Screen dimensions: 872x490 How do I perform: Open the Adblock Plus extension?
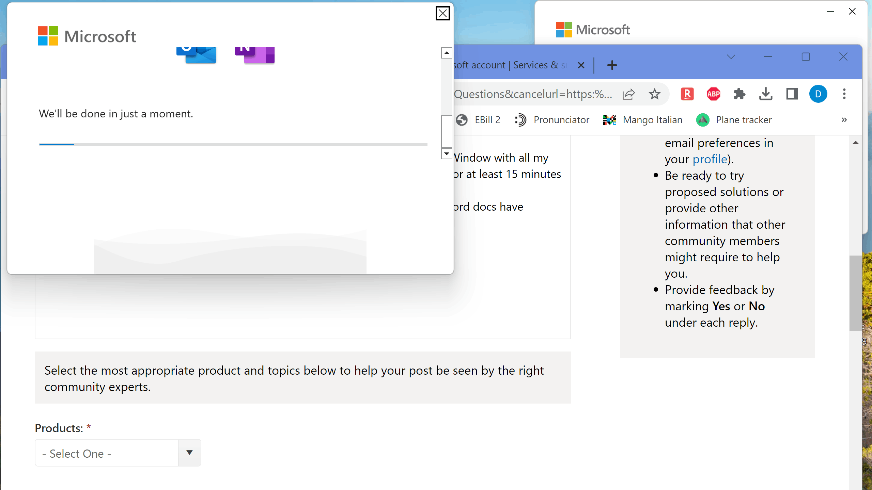coord(713,94)
